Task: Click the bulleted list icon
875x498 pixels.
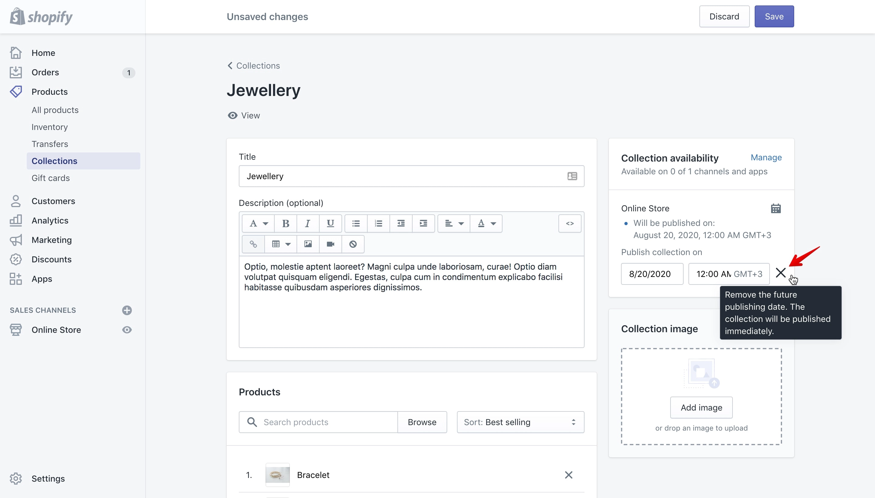Action: click(x=356, y=224)
